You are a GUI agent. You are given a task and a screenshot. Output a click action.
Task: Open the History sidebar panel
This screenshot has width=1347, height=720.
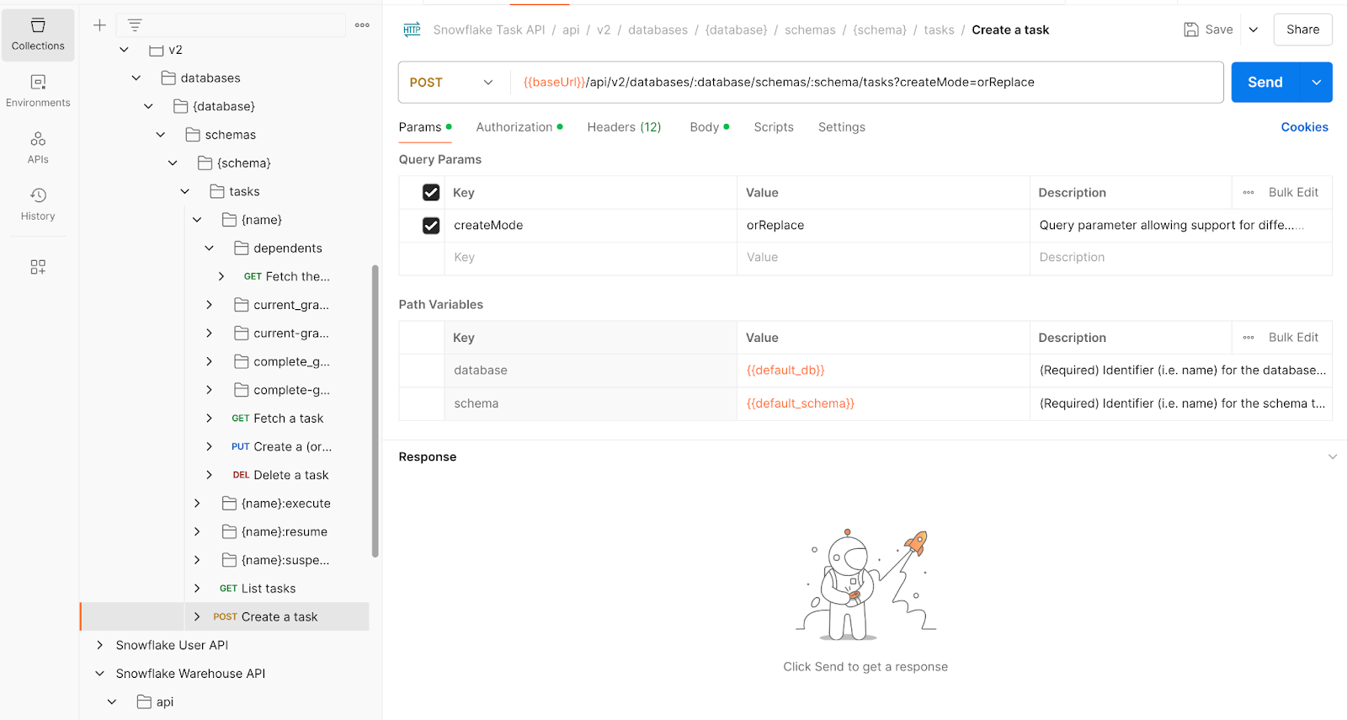click(38, 205)
